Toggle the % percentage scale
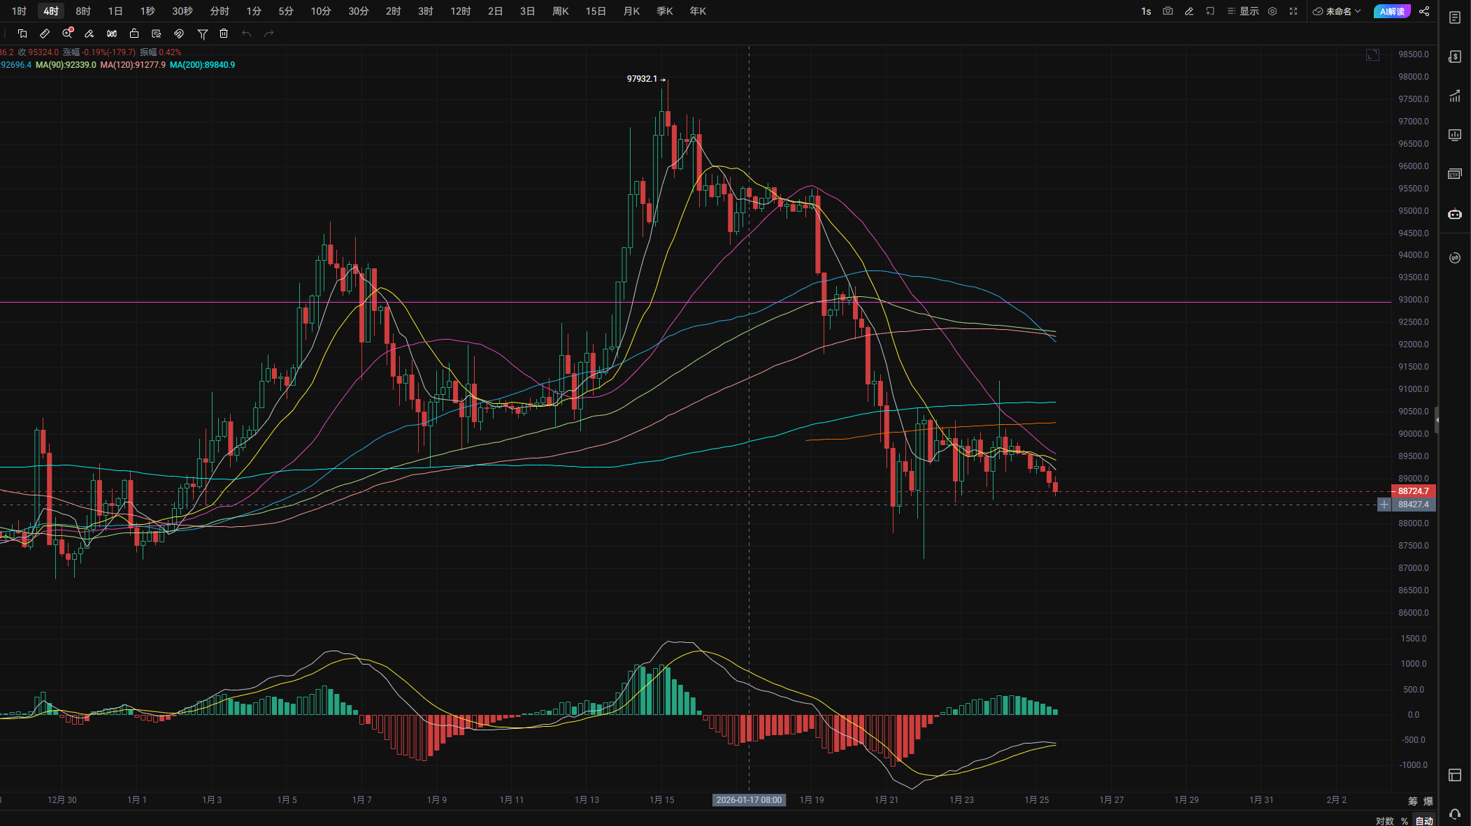The width and height of the screenshot is (1471, 826). tap(1405, 820)
